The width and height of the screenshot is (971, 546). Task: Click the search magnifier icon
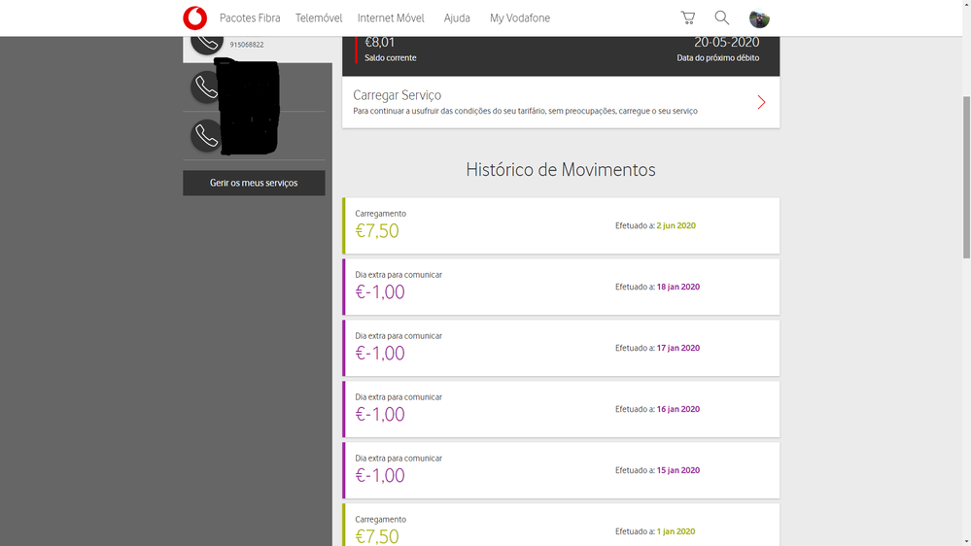click(722, 18)
